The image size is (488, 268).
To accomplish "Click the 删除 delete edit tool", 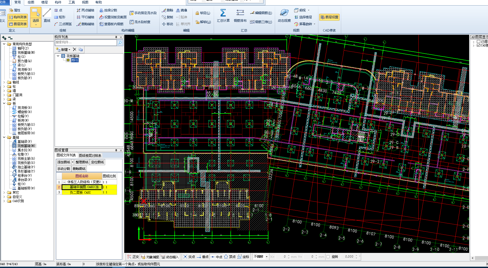I will pos(168,10).
